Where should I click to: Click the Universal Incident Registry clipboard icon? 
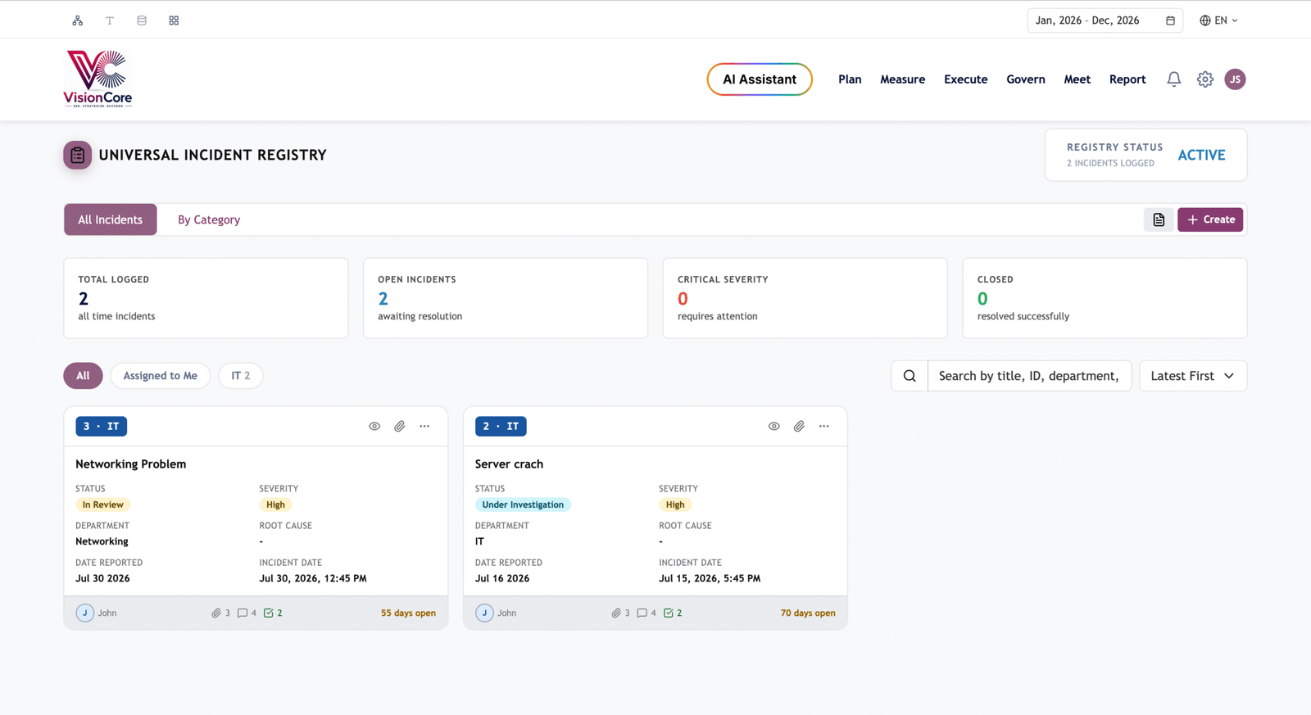click(78, 155)
